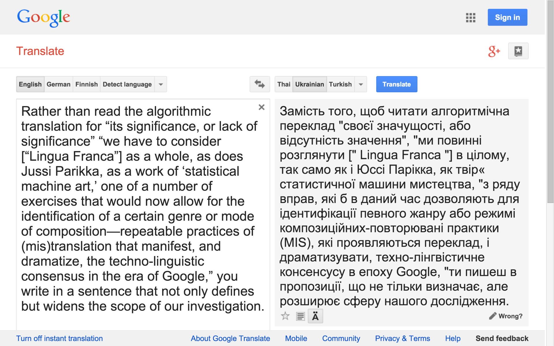Open the Google apps grid icon
This screenshot has height=346, width=554.
470,18
